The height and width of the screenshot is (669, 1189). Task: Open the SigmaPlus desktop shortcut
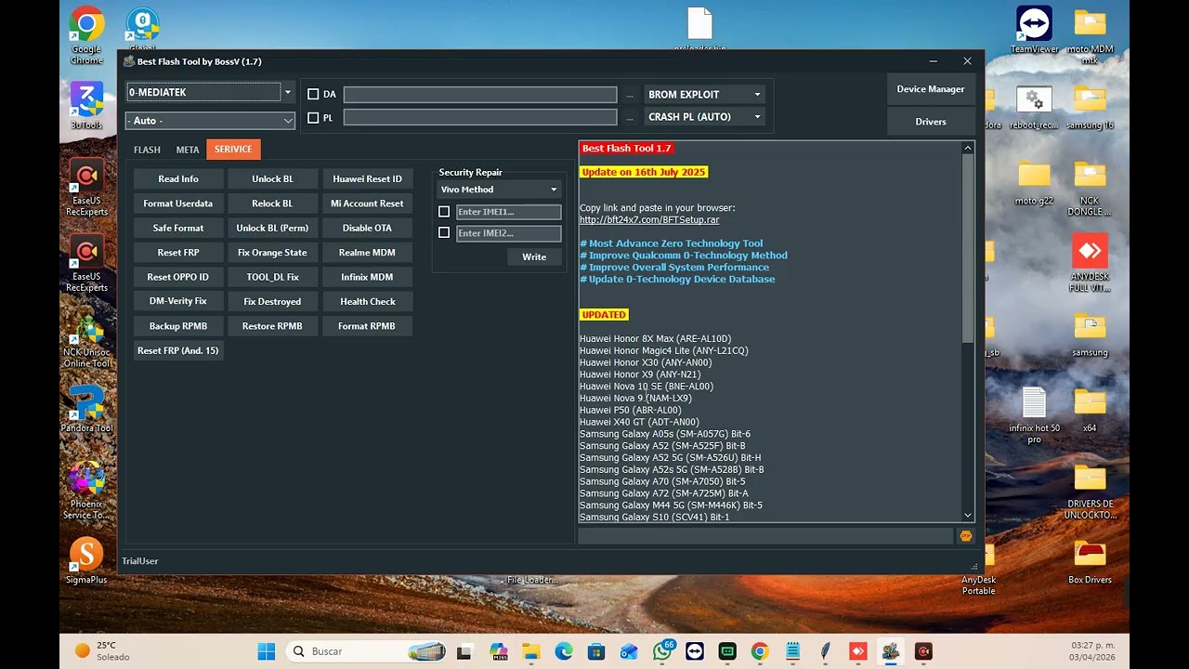tap(86, 561)
